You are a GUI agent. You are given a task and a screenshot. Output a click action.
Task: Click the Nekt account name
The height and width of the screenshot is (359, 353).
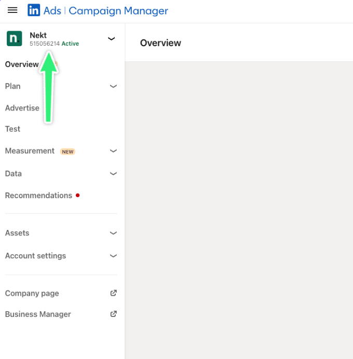tap(38, 35)
